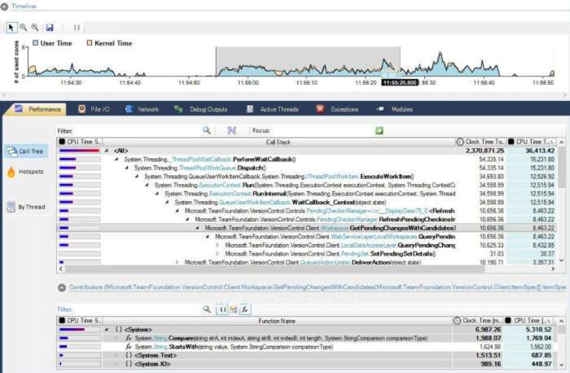Select the Hotspots view
The height and width of the screenshot is (373, 570).
pos(26,172)
